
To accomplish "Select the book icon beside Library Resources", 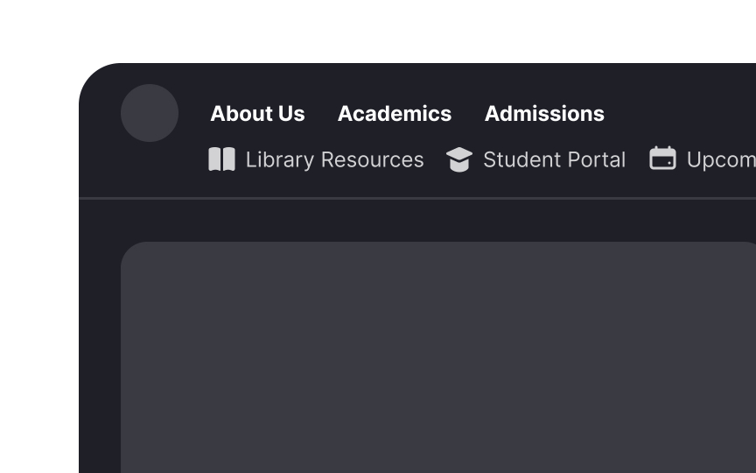I will [x=221, y=159].
